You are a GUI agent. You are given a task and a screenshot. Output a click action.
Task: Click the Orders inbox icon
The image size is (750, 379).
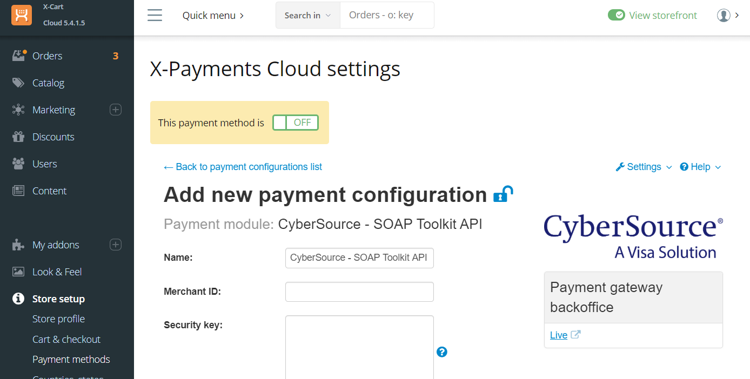(19, 55)
